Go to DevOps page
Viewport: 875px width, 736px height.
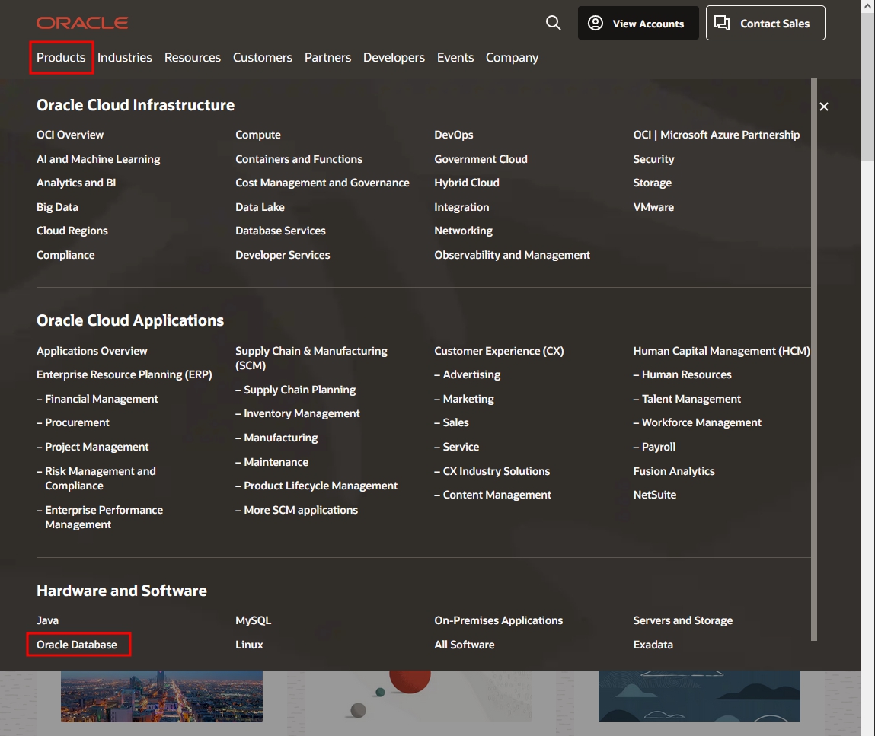point(454,135)
